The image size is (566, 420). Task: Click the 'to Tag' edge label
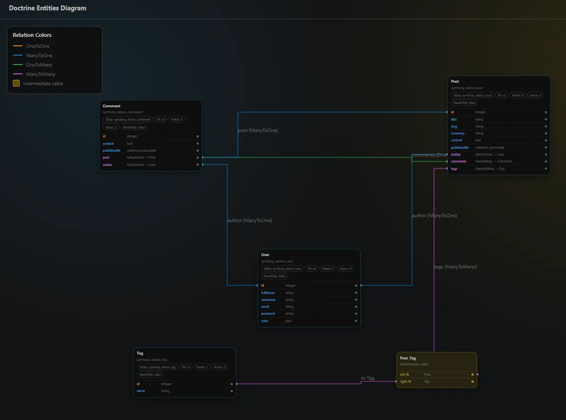[367, 378]
